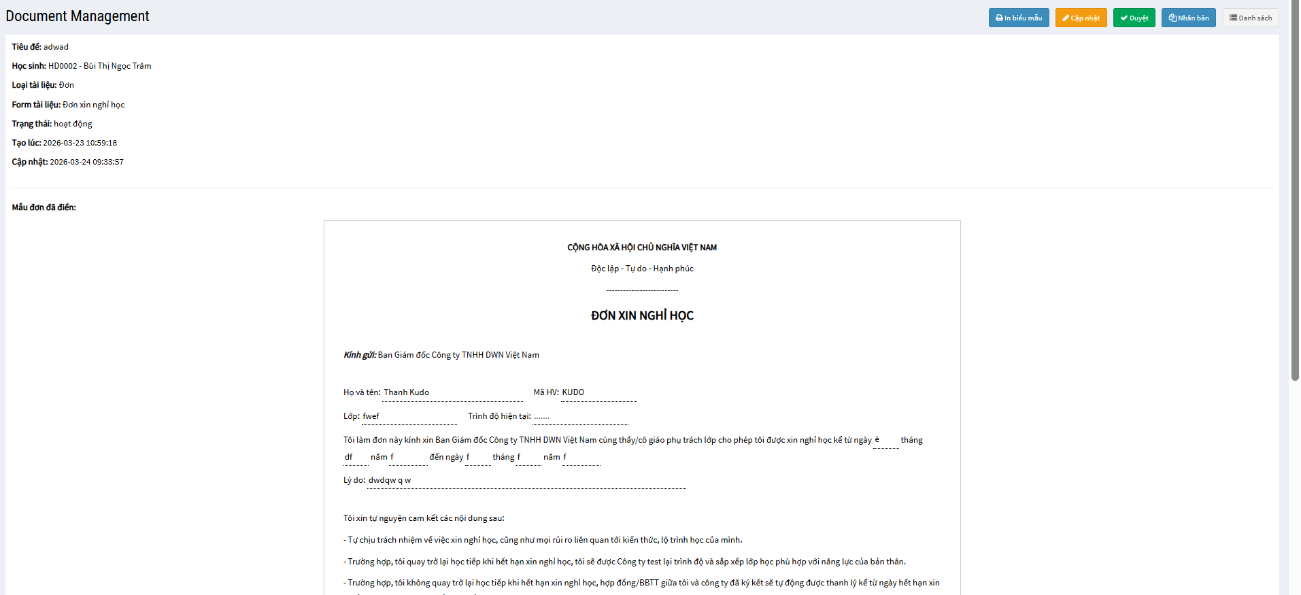Click the Document Management page heading
Viewport: 1301px width, 595px height.
[x=78, y=16]
